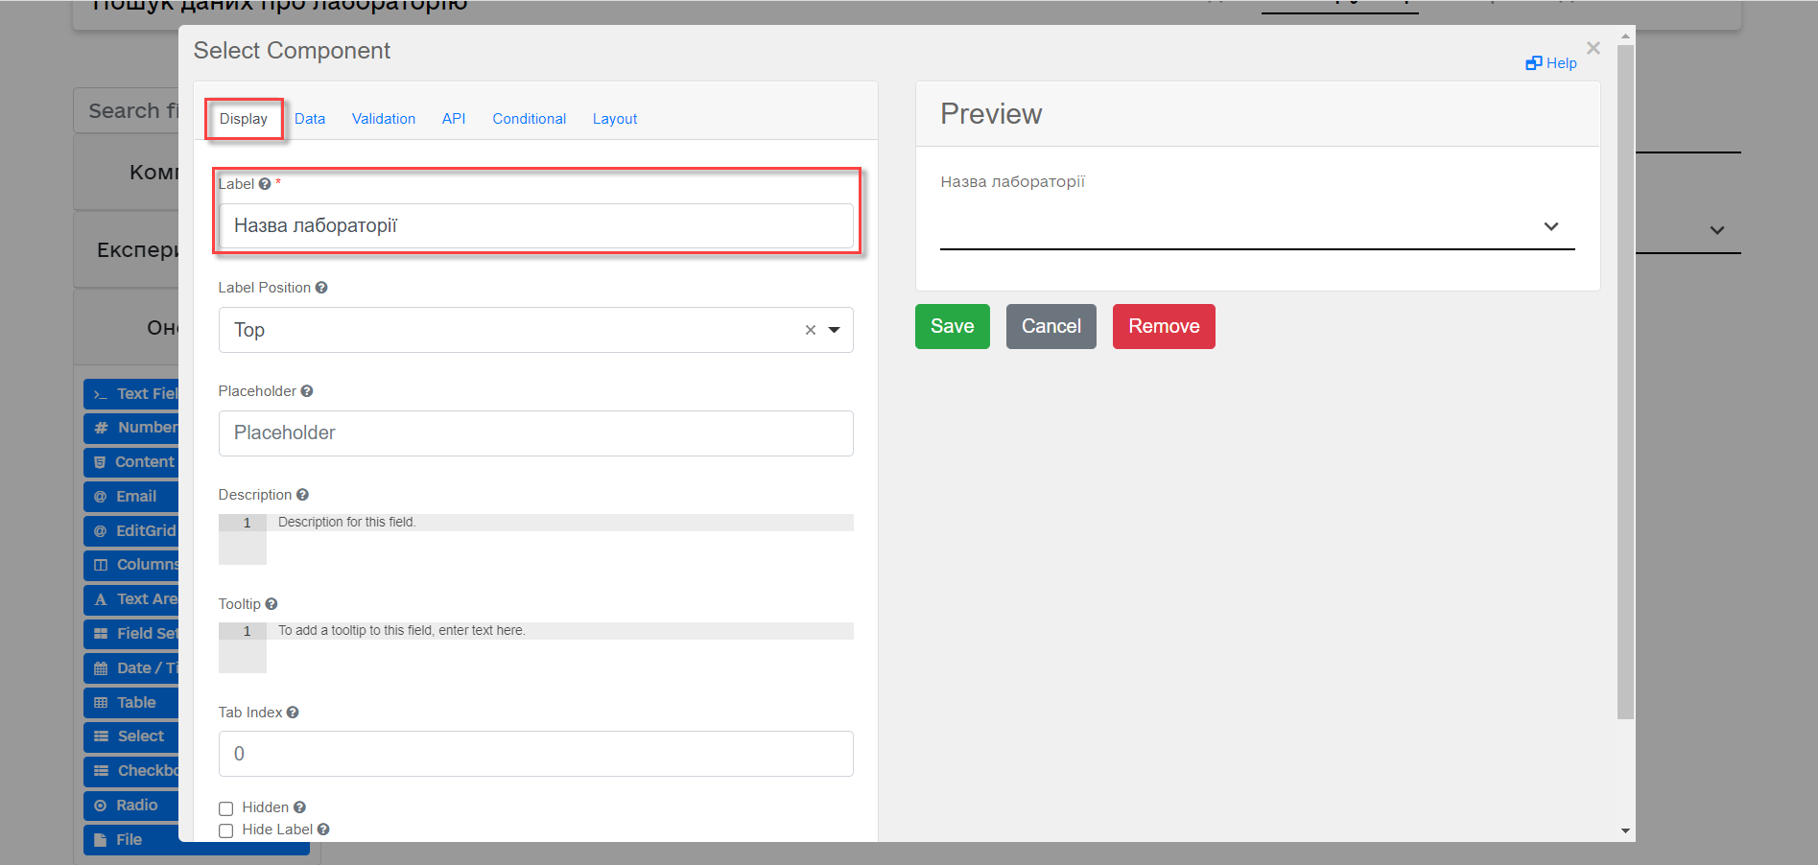
Task: Clear the Top label position value
Action: 811,330
